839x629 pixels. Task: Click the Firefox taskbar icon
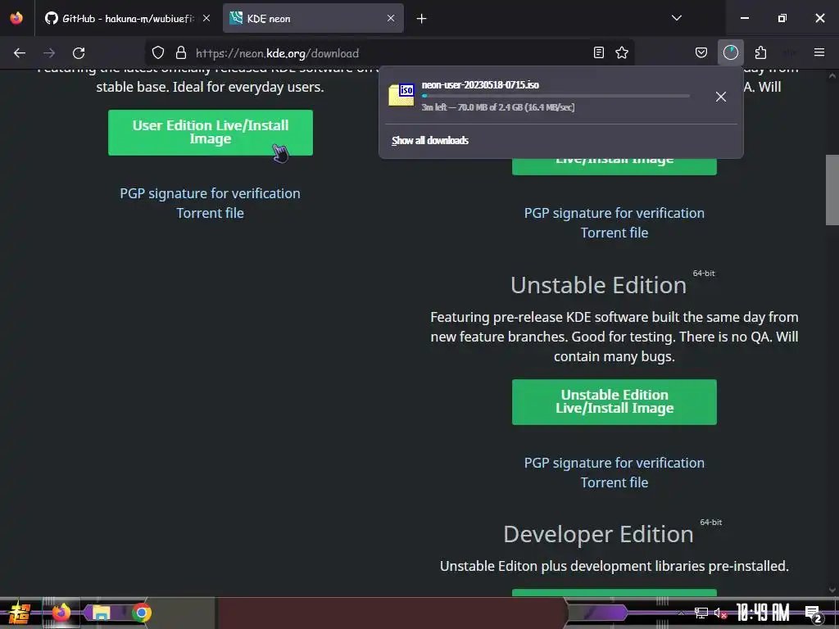tap(61, 613)
